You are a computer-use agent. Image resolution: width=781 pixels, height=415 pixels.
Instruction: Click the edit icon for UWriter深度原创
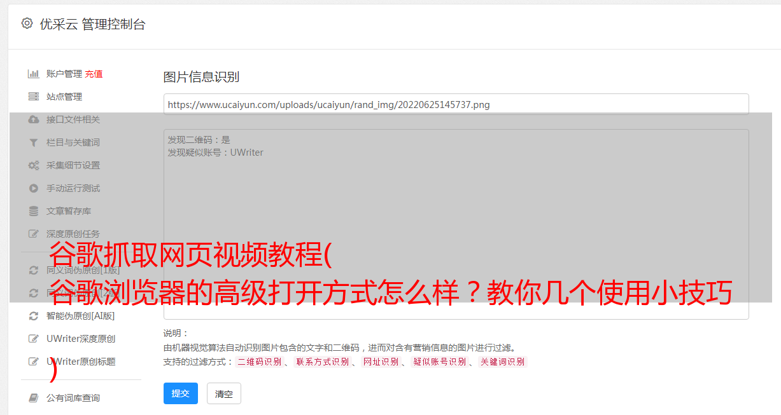pyautogui.click(x=34, y=339)
